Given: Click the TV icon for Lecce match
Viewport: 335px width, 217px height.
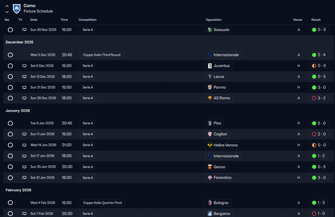Looking at the screenshot, I should point(24,77).
